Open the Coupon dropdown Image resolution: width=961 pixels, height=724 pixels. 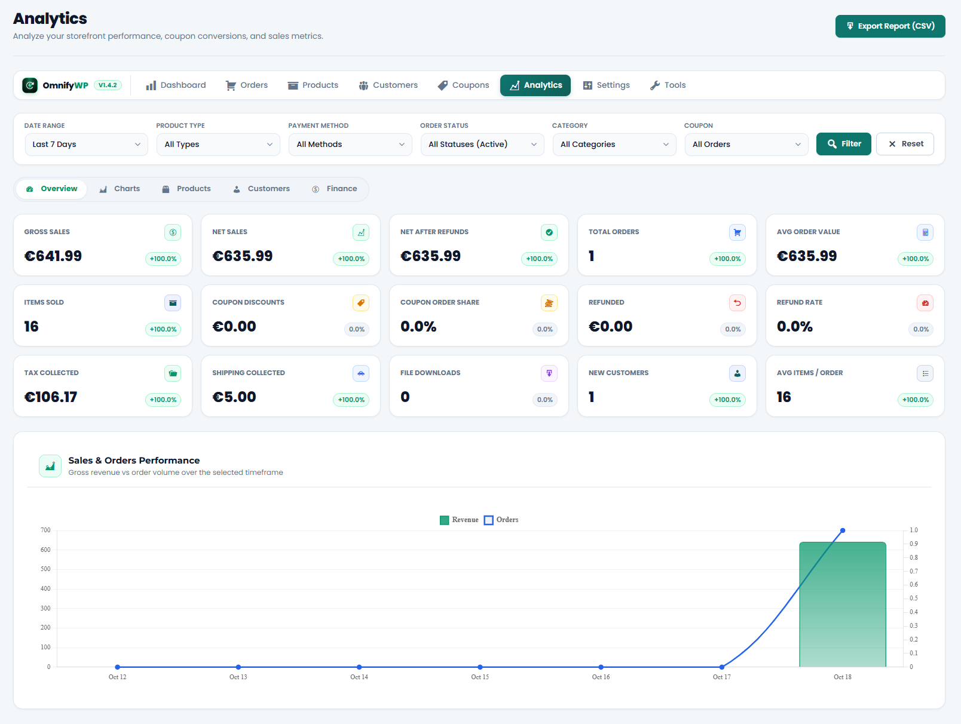[x=746, y=145]
